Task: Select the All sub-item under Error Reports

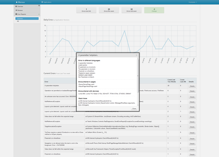Action: coord(18,21)
